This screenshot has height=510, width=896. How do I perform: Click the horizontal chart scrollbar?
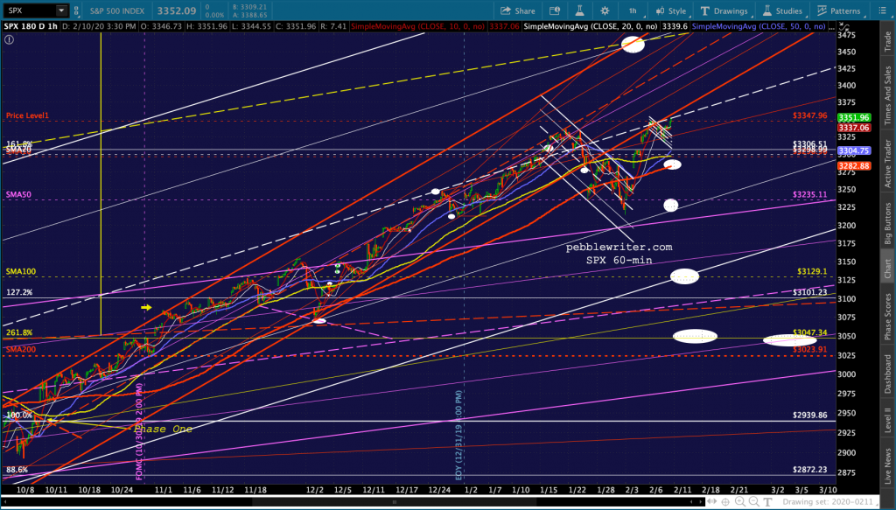[x=394, y=502]
